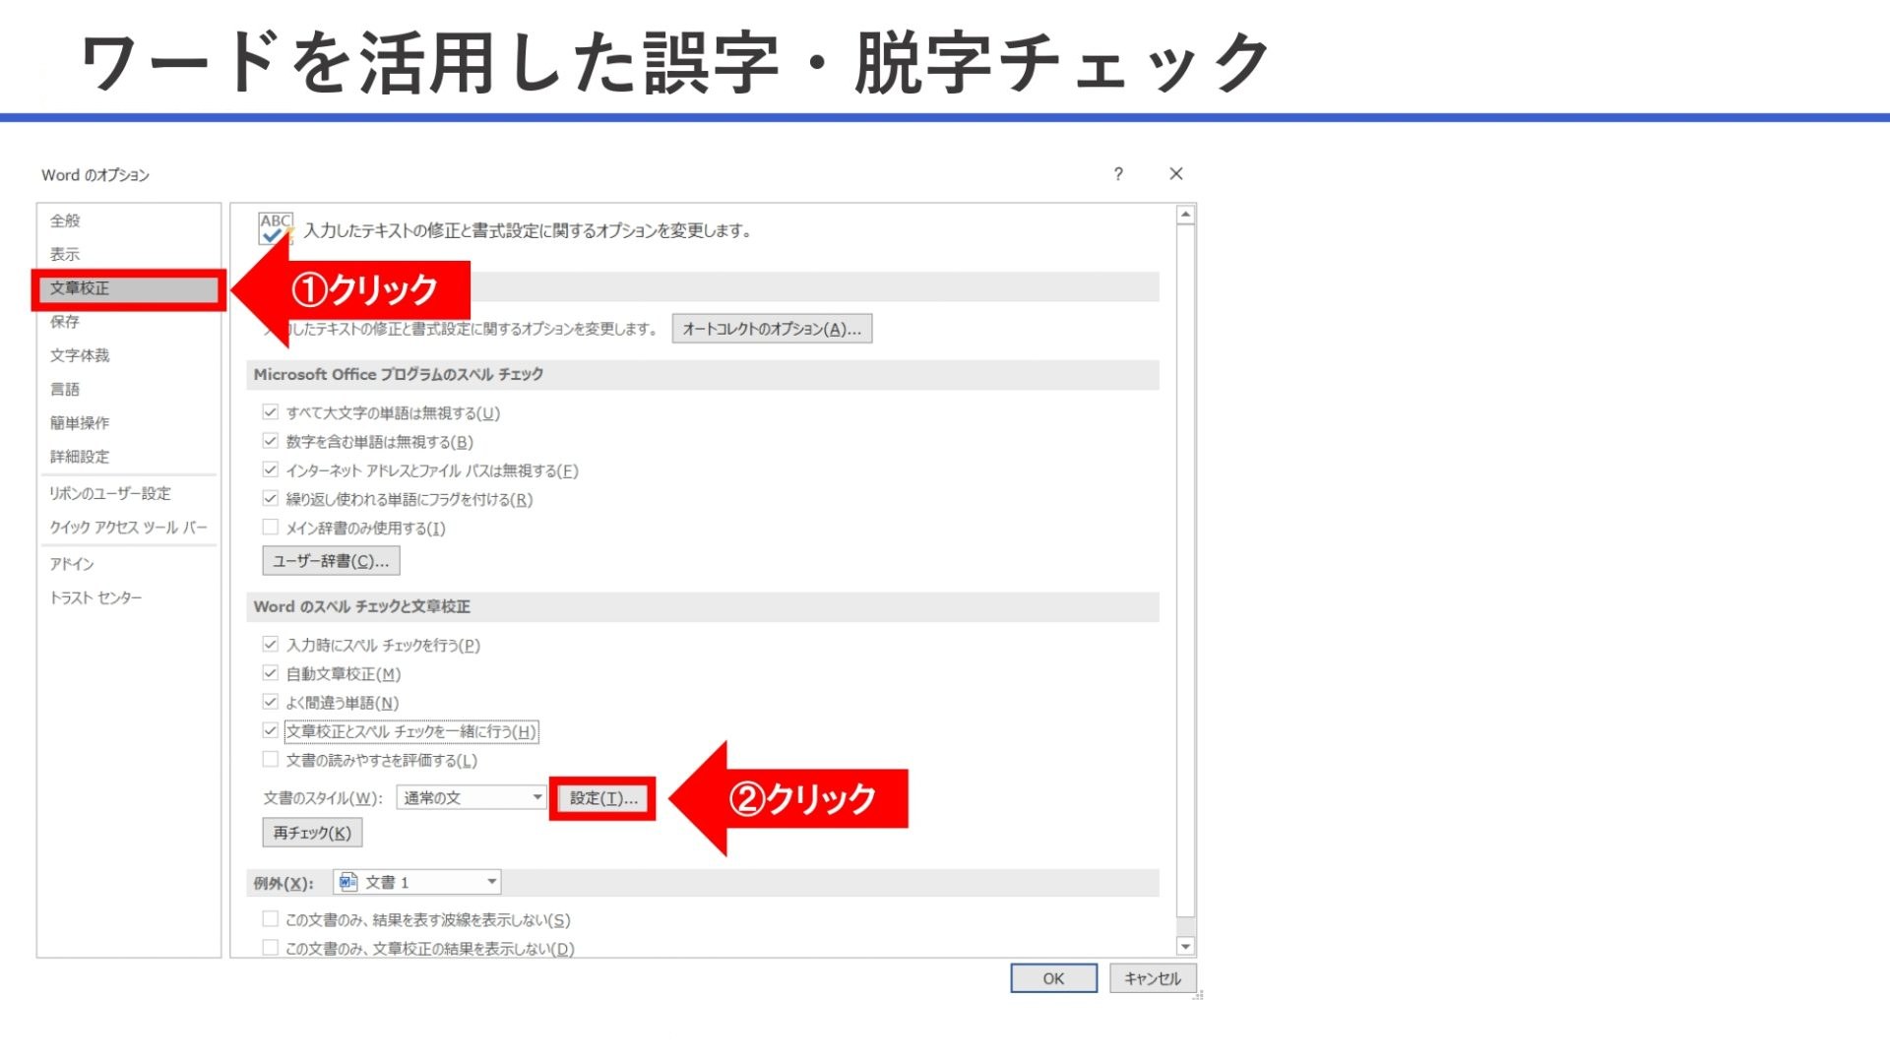Select 全般 in the options sidebar
The image size is (1890, 1063).
tap(128, 220)
